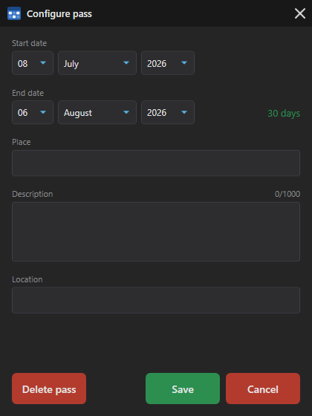312x416 pixels.
Task: Click the Description label
Action: point(33,194)
